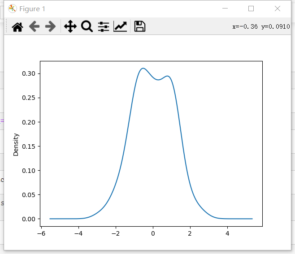Select the Zoom to rectangle tool
This screenshot has width=295, height=254.
pos(87,26)
